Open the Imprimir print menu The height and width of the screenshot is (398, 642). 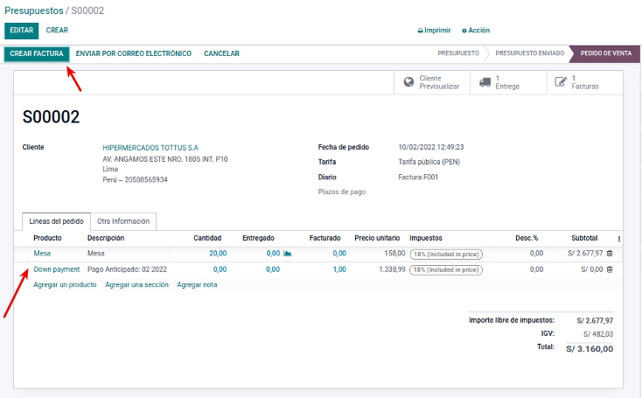tap(434, 30)
